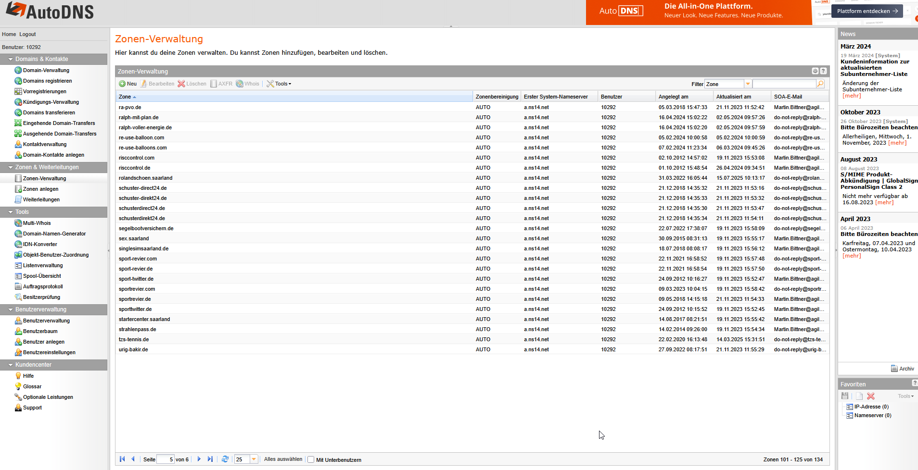Go to next page of zone list
The image size is (918, 470).
pyautogui.click(x=199, y=459)
